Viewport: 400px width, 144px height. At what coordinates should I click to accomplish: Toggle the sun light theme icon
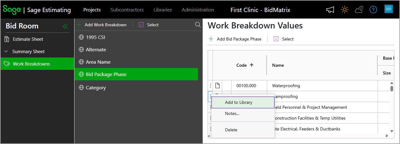344,10
